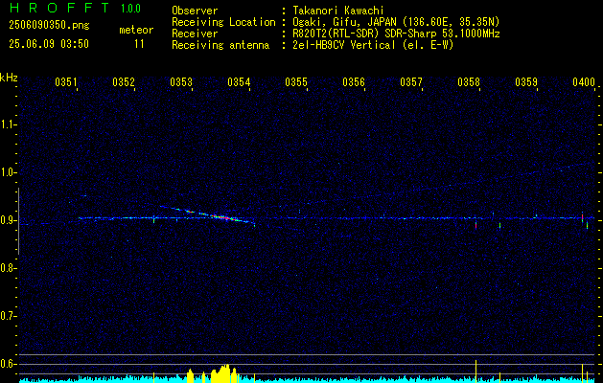
Task: Click the 0356 time axis marker
Action: pos(354,82)
